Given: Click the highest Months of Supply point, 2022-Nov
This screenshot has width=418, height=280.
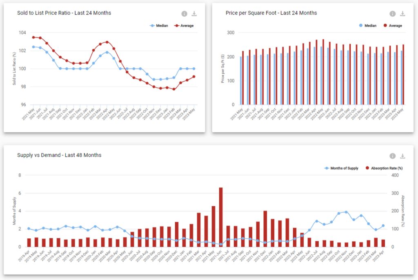Looking at the screenshot, I should pyautogui.click(x=346, y=212).
